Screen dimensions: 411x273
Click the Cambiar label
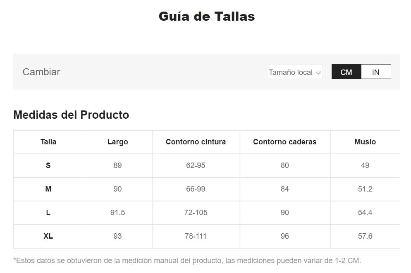point(41,72)
